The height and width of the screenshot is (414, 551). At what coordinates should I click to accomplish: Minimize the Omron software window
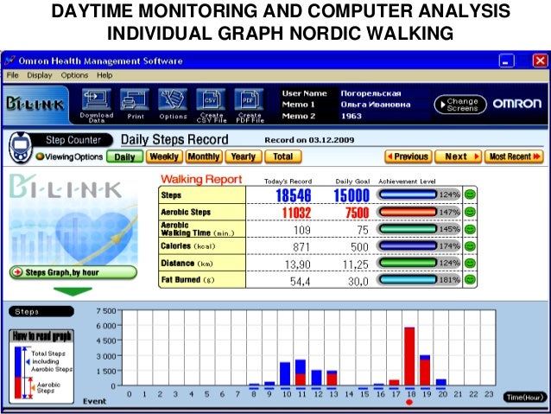click(x=506, y=61)
